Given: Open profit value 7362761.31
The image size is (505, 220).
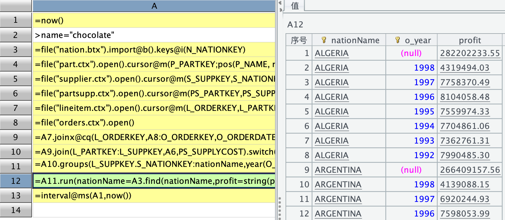Looking at the screenshot, I should click(x=465, y=141).
